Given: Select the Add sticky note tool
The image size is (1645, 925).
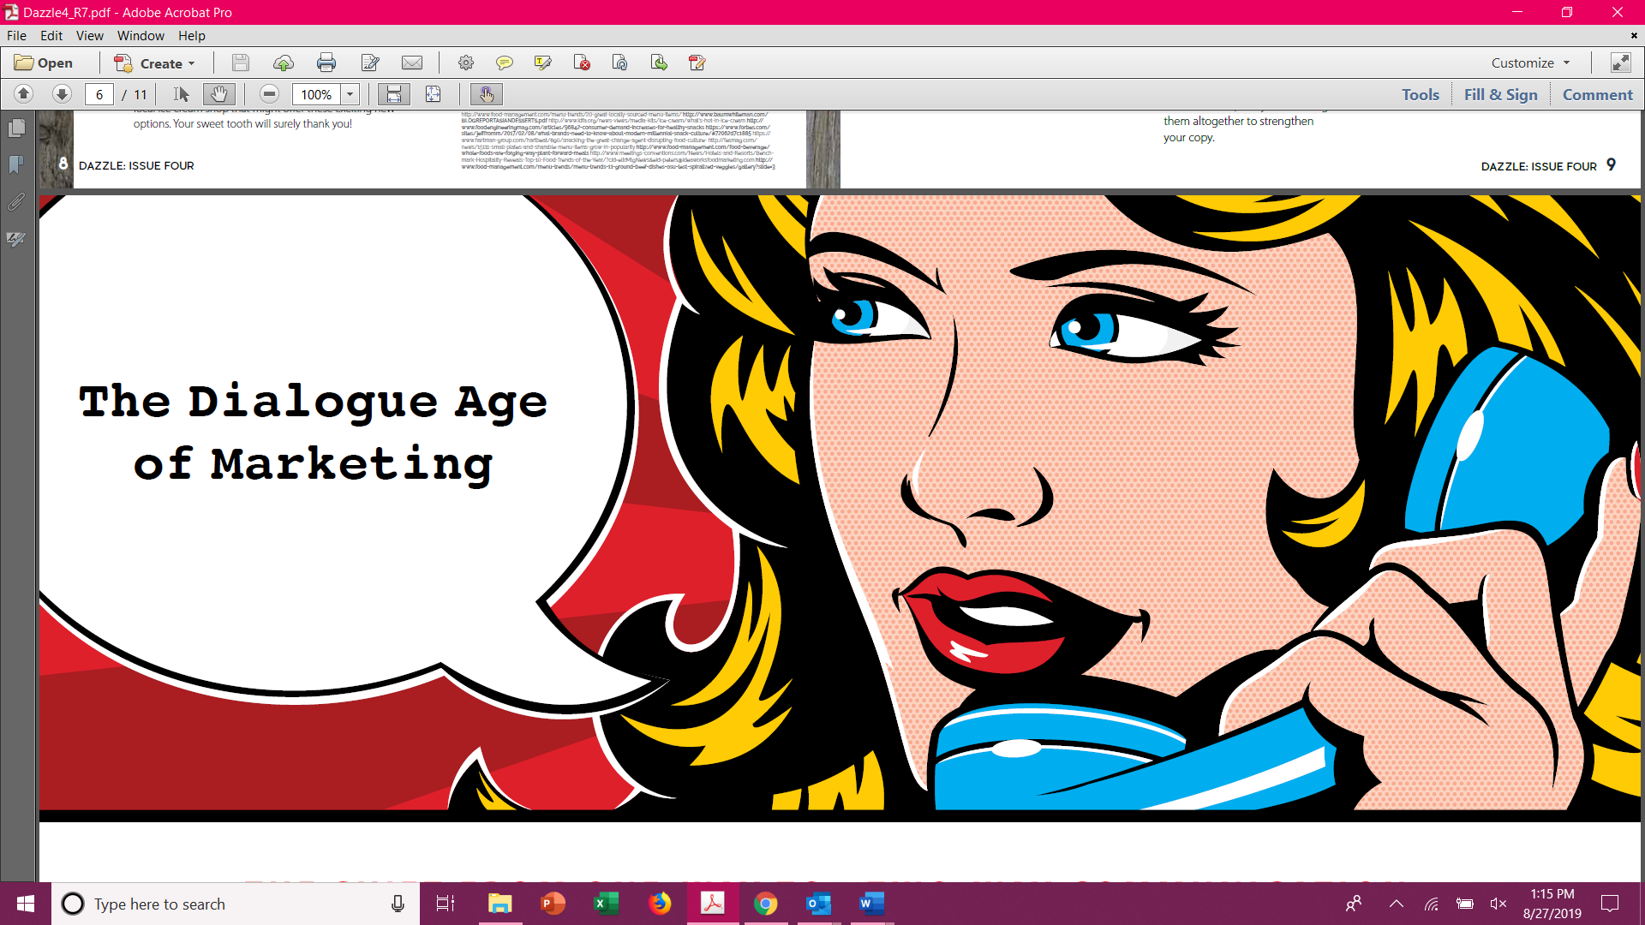Looking at the screenshot, I should pyautogui.click(x=505, y=63).
